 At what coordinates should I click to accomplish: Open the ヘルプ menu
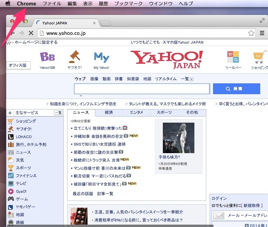186,4
